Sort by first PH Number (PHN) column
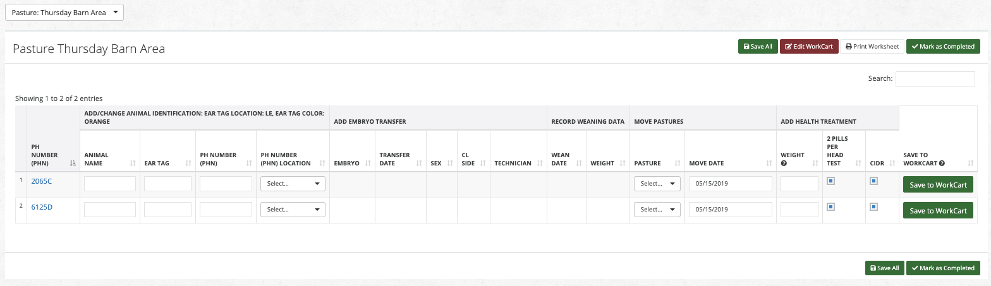This screenshot has width=991, height=286. click(x=73, y=164)
